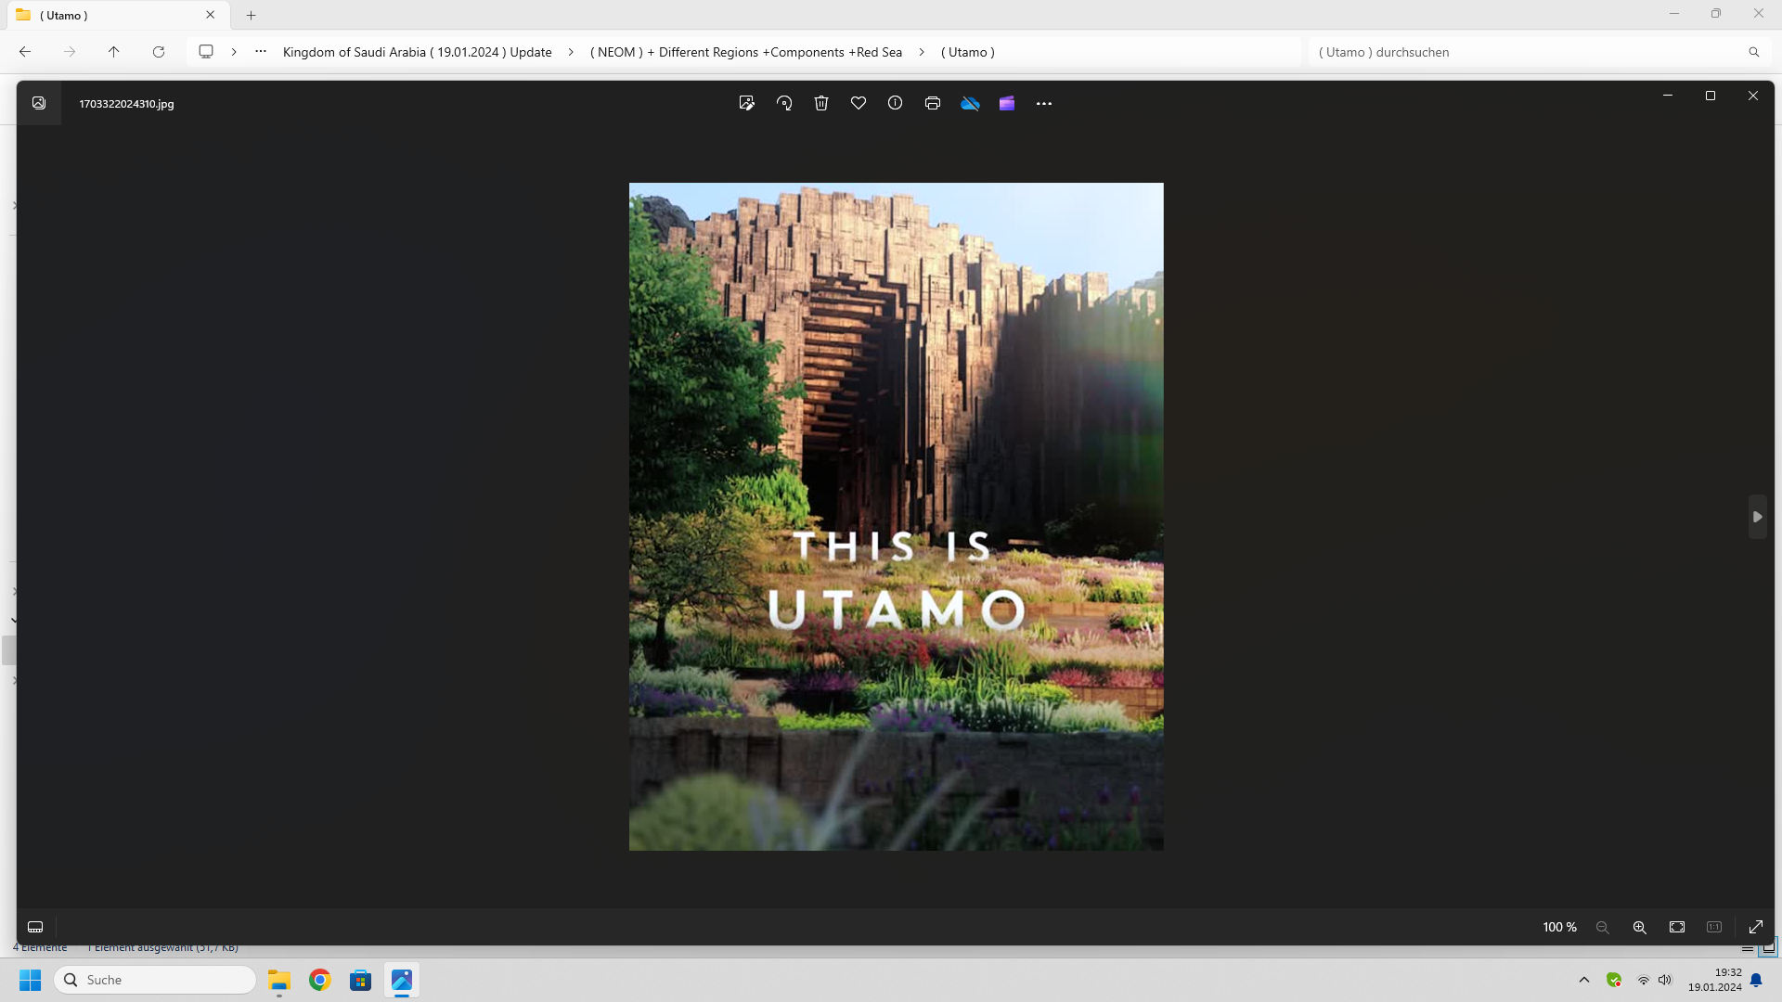Image resolution: width=1782 pixels, height=1002 pixels.
Task: Zoom in with the plus magnifier
Action: click(1640, 927)
